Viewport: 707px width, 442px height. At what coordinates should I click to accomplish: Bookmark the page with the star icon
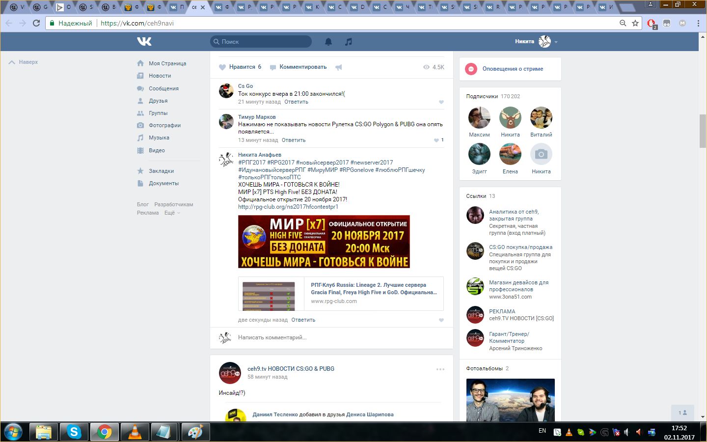pyautogui.click(x=635, y=23)
